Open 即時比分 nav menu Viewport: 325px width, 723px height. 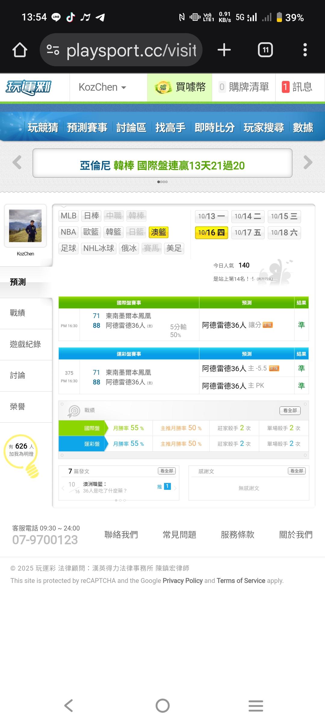point(215,127)
